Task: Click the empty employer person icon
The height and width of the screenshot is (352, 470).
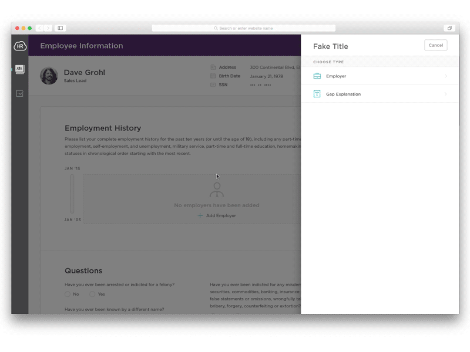Action: tap(217, 189)
